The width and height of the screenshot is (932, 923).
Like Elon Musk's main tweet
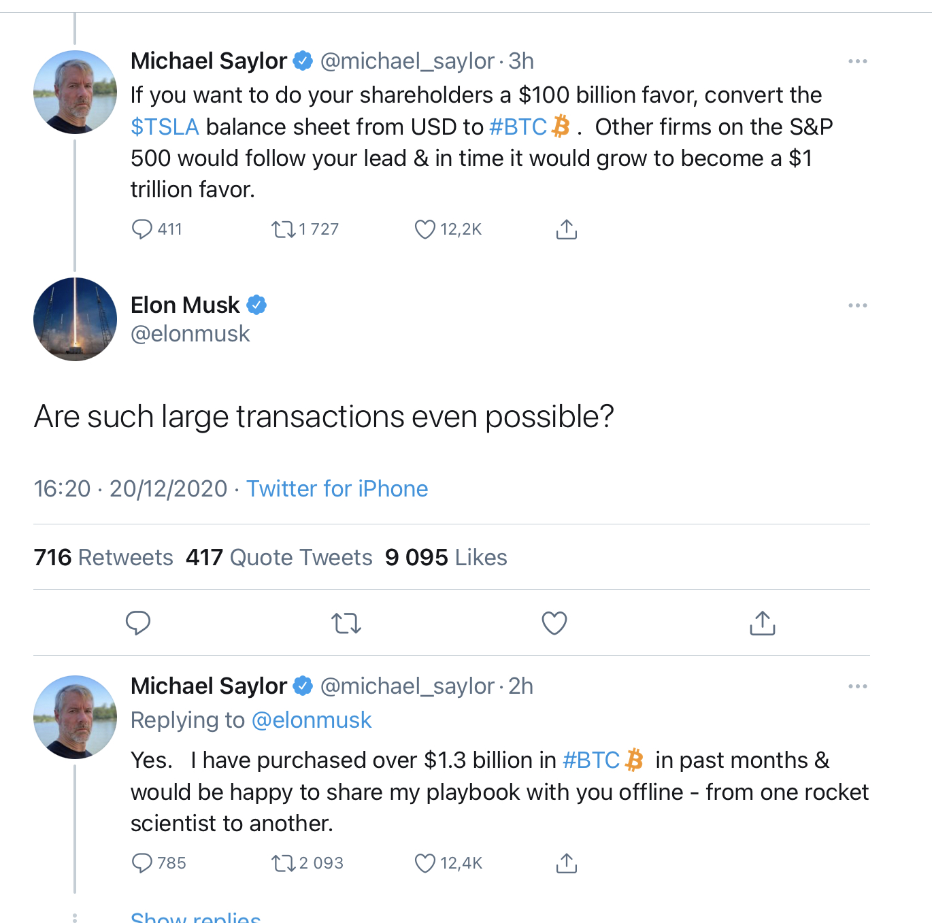click(554, 622)
